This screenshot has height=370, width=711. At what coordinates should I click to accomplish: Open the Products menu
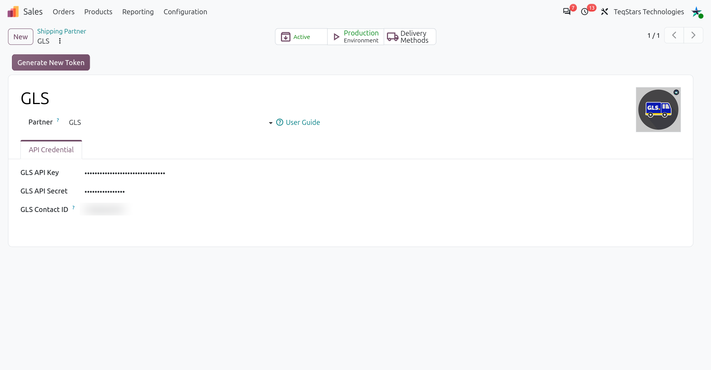pyautogui.click(x=98, y=12)
